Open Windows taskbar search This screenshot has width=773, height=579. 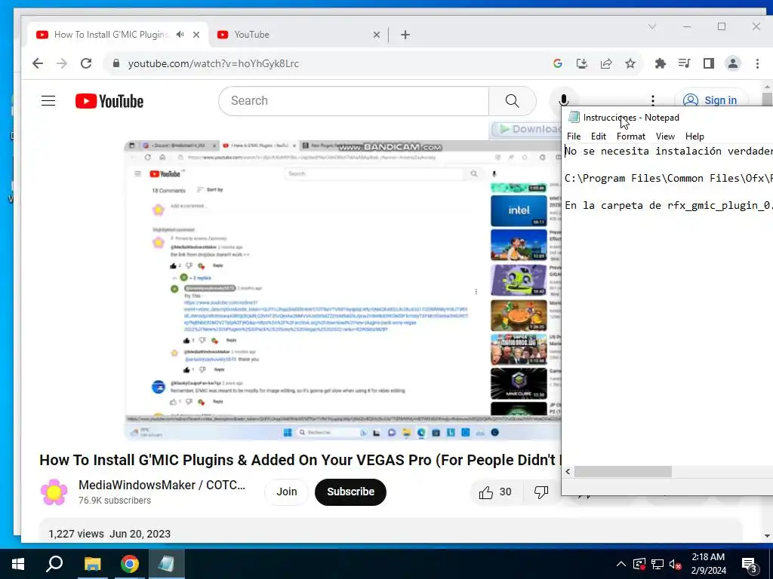tap(54, 564)
